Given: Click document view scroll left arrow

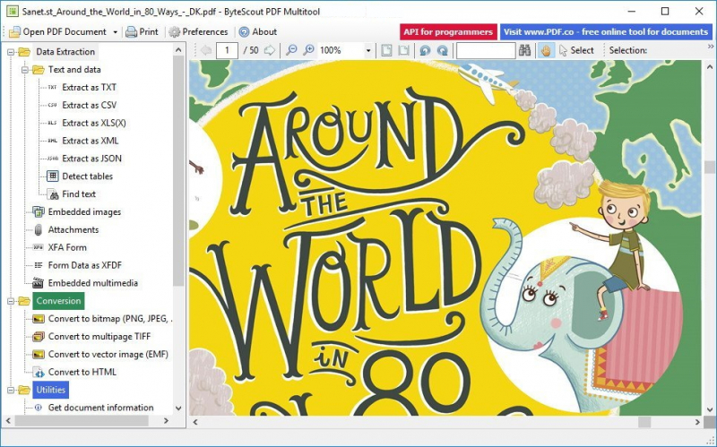Looking at the screenshot, I should (x=195, y=422).
